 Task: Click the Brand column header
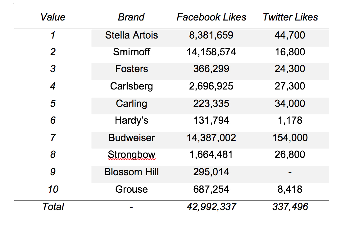click(x=131, y=17)
